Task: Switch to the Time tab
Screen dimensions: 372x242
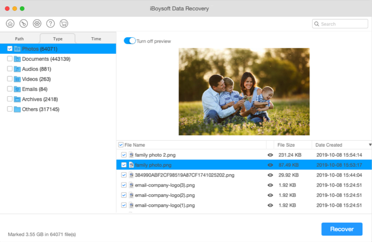Action: click(x=96, y=39)
